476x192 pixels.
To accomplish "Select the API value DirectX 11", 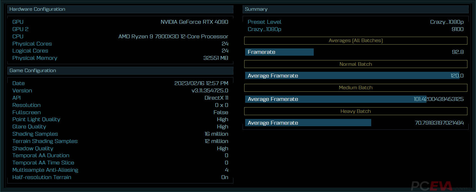I will point(216,98).
